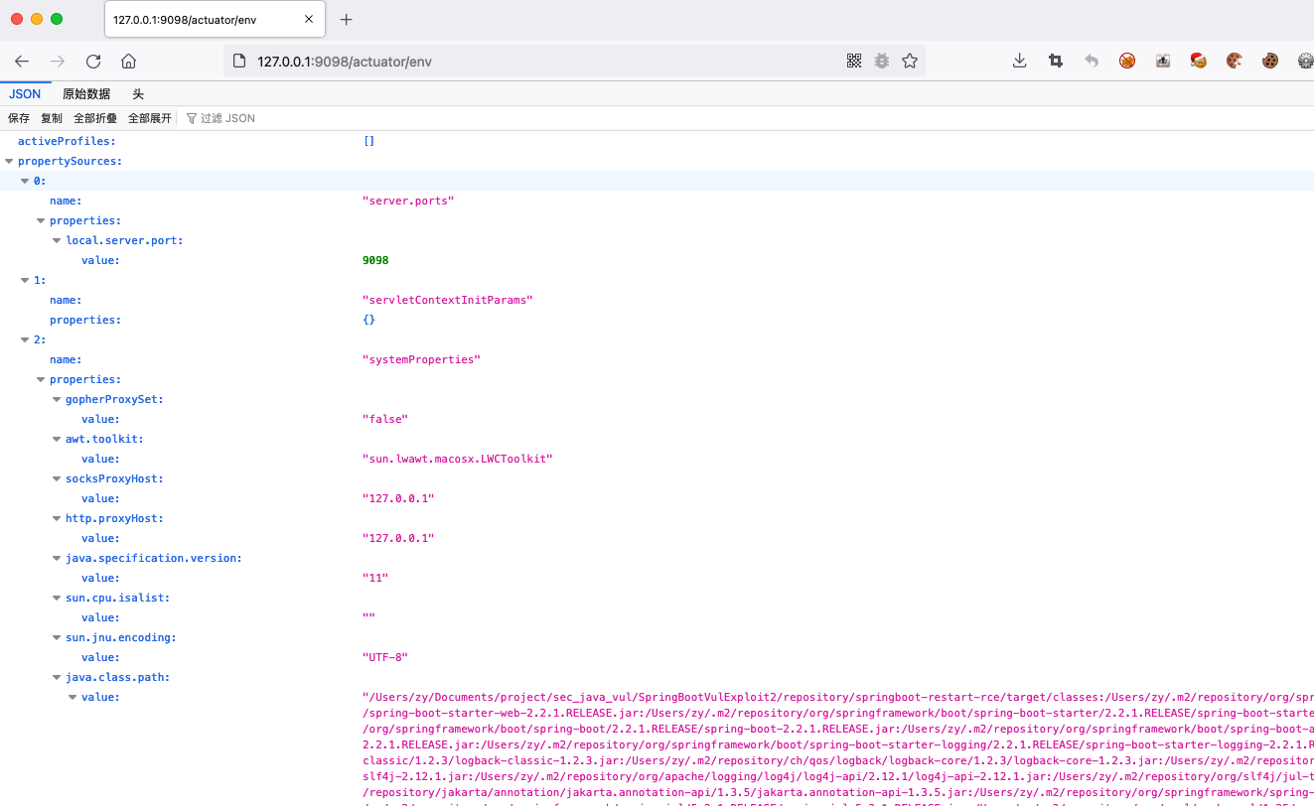Click the socksProxyHost "127.0.0.1" value
Image resolution: width=1314 pixels, height=806 pixels.
[398, 498]
